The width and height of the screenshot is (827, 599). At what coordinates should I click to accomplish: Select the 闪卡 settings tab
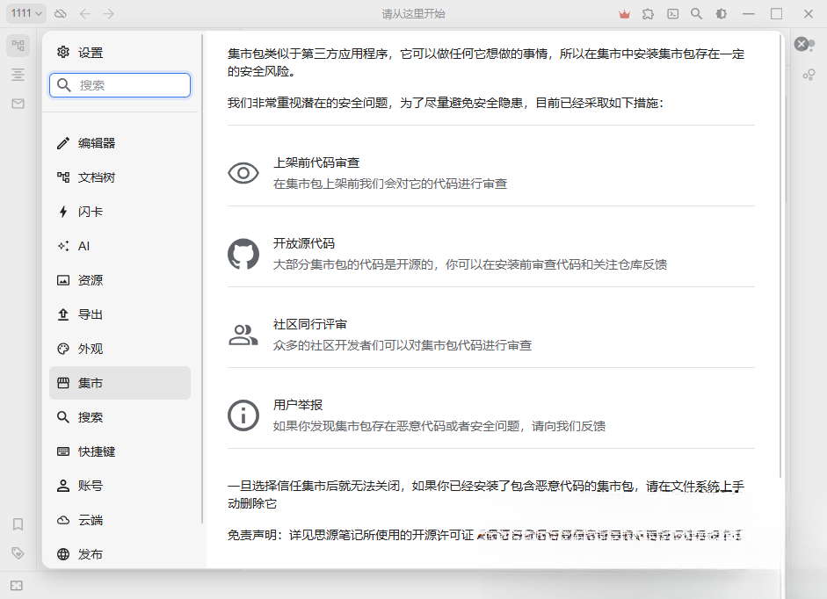120,212
